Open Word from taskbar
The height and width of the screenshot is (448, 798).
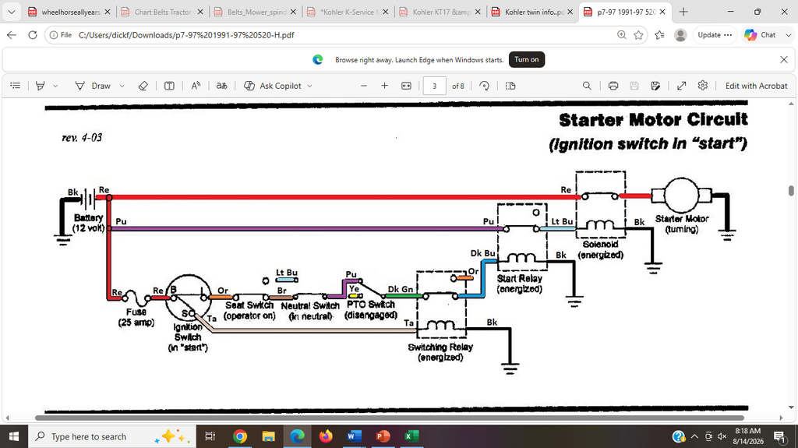click(x=355, y=436)
